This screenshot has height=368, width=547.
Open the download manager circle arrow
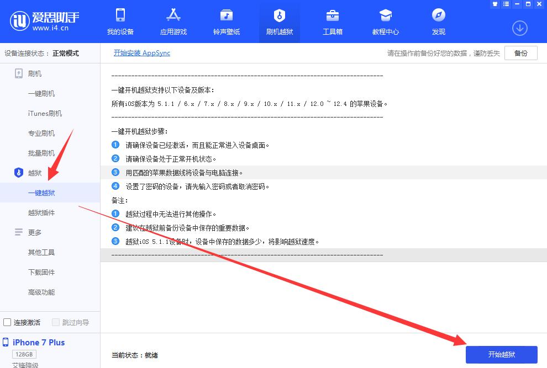519,26
